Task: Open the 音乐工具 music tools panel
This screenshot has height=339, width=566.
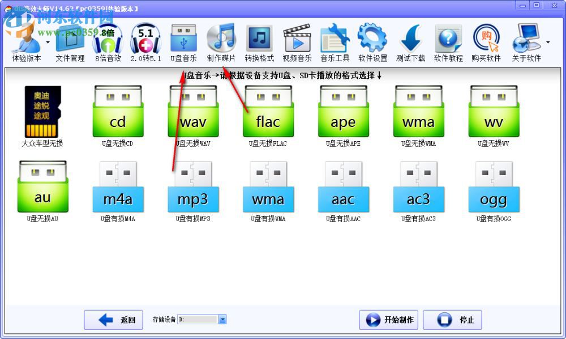Action: 335,40
